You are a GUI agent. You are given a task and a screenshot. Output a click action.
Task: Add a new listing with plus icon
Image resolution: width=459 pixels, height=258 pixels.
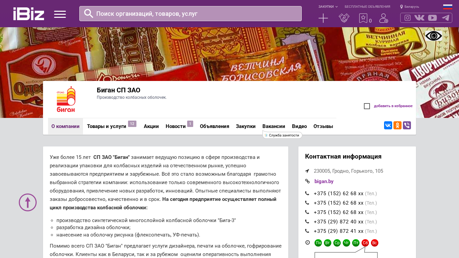pos(323,18)
